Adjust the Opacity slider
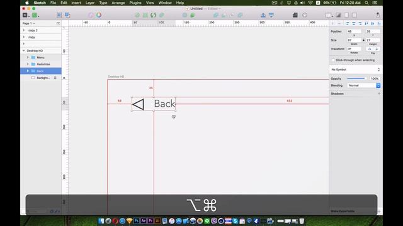The width and height of the screenshot is (403, 226). coord(356,78)
